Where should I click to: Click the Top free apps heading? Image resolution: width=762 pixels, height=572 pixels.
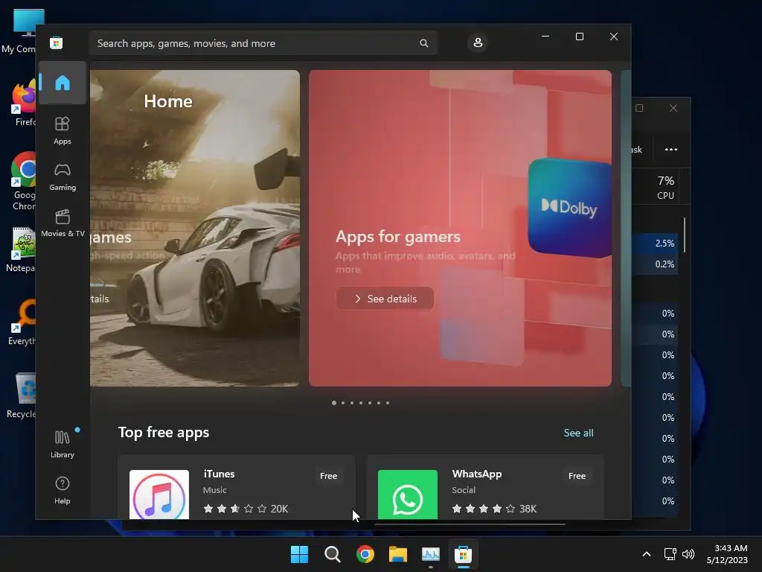[164, 433]
